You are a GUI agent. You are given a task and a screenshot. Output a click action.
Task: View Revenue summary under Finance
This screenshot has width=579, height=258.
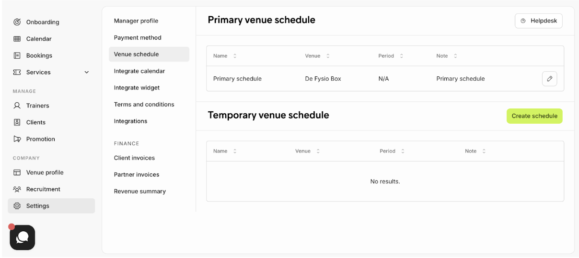pyautogui.click(x=140, y=192)
